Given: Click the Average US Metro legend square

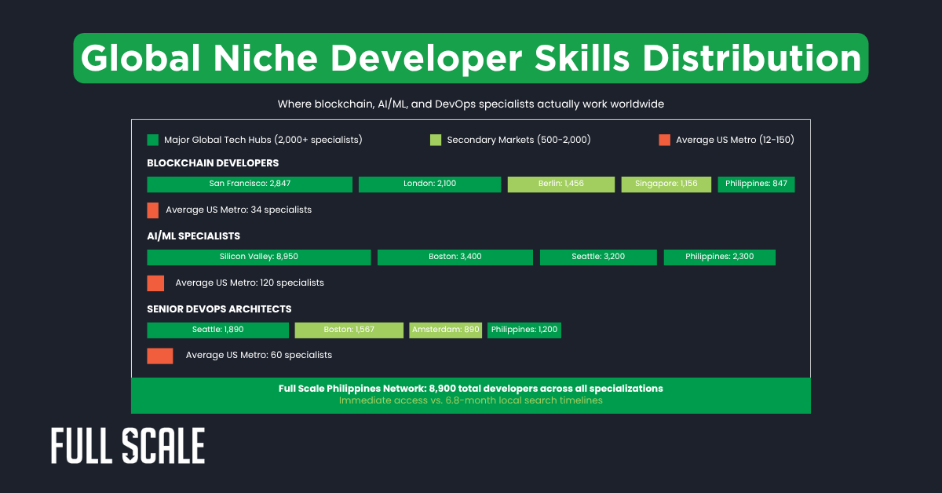Looking at the screenshot, I should tap(664, 139).
